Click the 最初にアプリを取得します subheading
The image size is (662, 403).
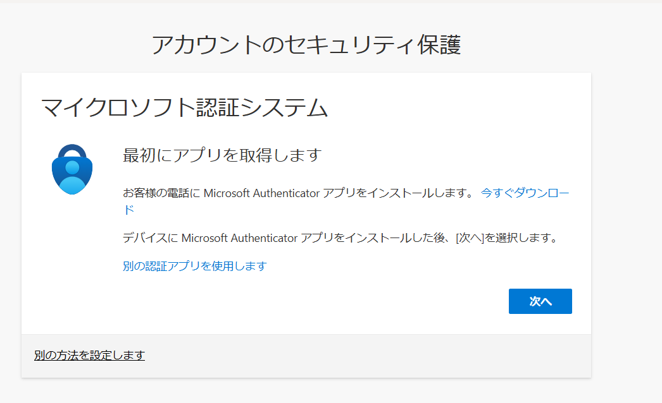222,155
